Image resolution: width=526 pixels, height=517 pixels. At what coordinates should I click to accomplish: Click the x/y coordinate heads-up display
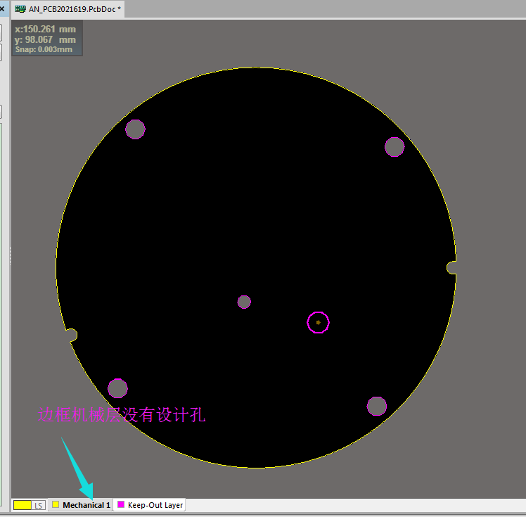tap(47, 39)
